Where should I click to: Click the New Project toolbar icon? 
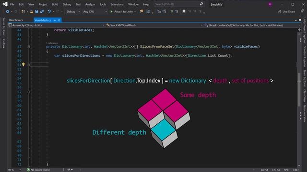tap(23, 11)
